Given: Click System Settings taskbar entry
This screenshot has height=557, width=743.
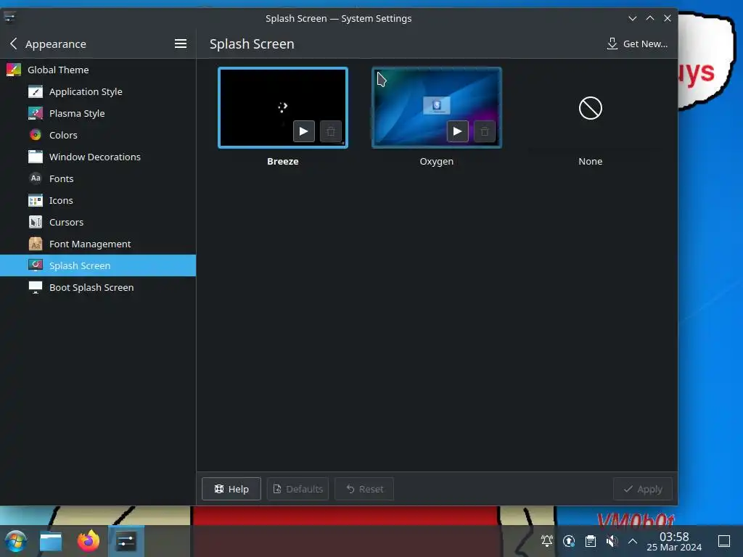Looking at the screenshot, I should [126, 541].
